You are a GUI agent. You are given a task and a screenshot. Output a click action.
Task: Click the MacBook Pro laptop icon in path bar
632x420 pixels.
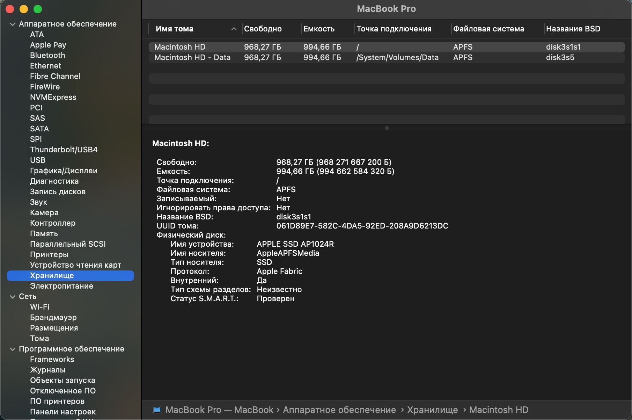pyautogui.click(x=157, y=410)
